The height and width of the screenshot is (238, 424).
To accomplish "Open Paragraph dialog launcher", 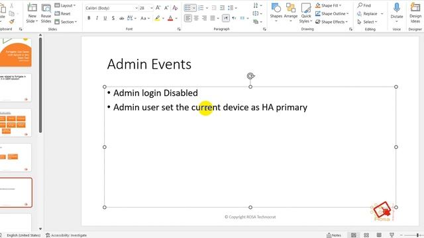I will click(264, 29).
